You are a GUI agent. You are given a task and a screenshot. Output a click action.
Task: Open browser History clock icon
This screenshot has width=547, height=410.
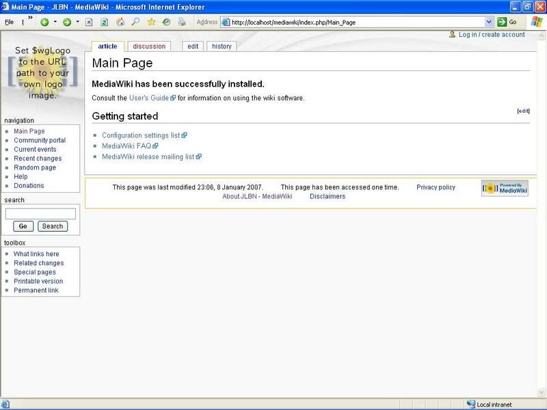tap(166, 22)
